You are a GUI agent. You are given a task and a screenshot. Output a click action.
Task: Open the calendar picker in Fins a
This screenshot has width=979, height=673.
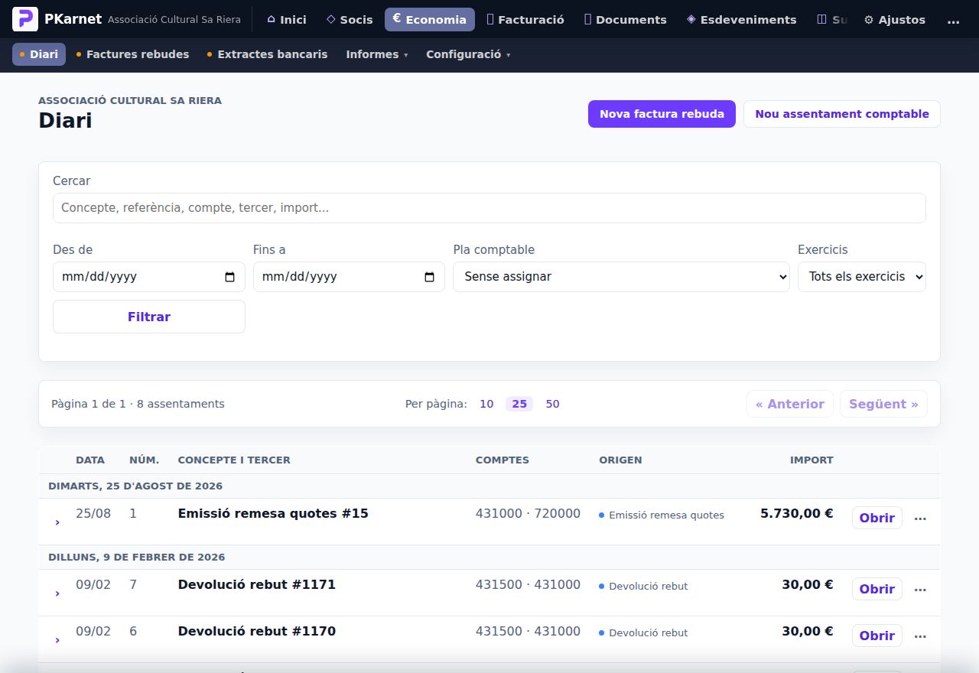429,277
